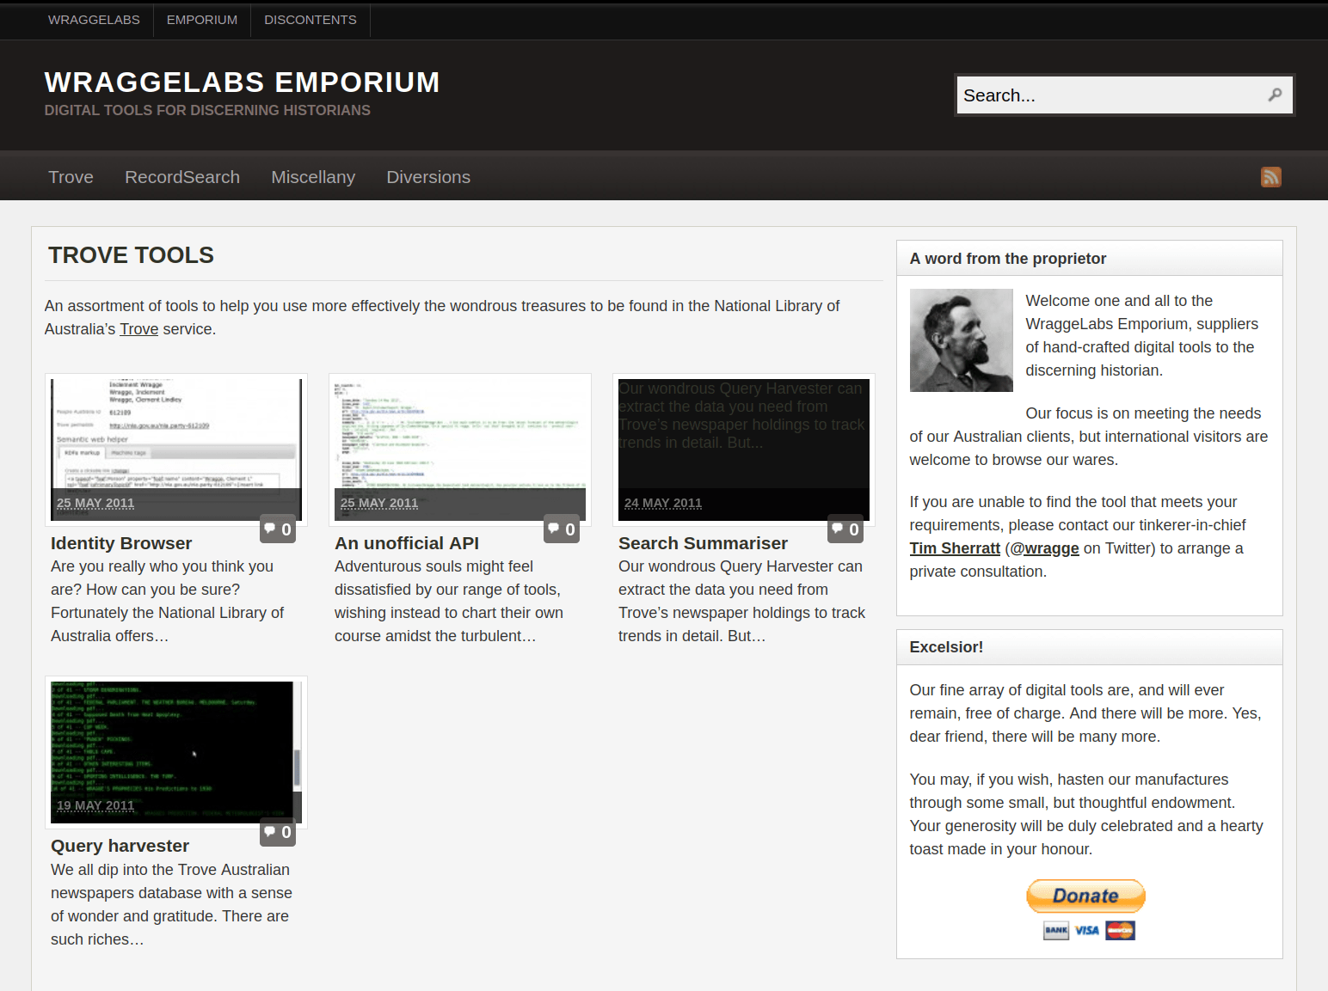Viewport: 1328px width, 991px height.
Task: Select the Miscellany navigation tab
Action: click(x=313, y=177)
